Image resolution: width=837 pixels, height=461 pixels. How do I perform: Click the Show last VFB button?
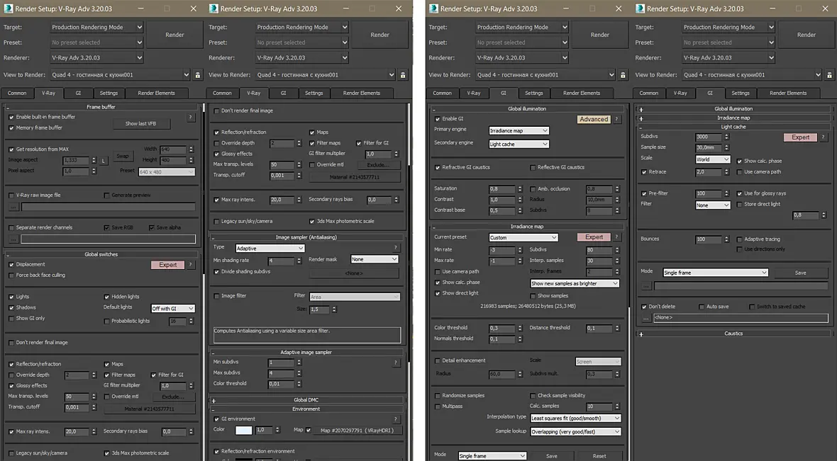pyautogui.click(x=141, y=124)
